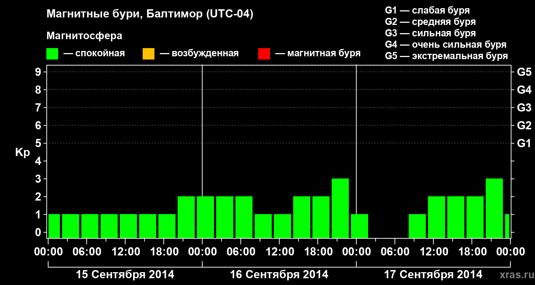Click the '06:00' time label for 15 Сентября
The width and height of the screenshot is (535, 285).
click(x=87, y=252)
